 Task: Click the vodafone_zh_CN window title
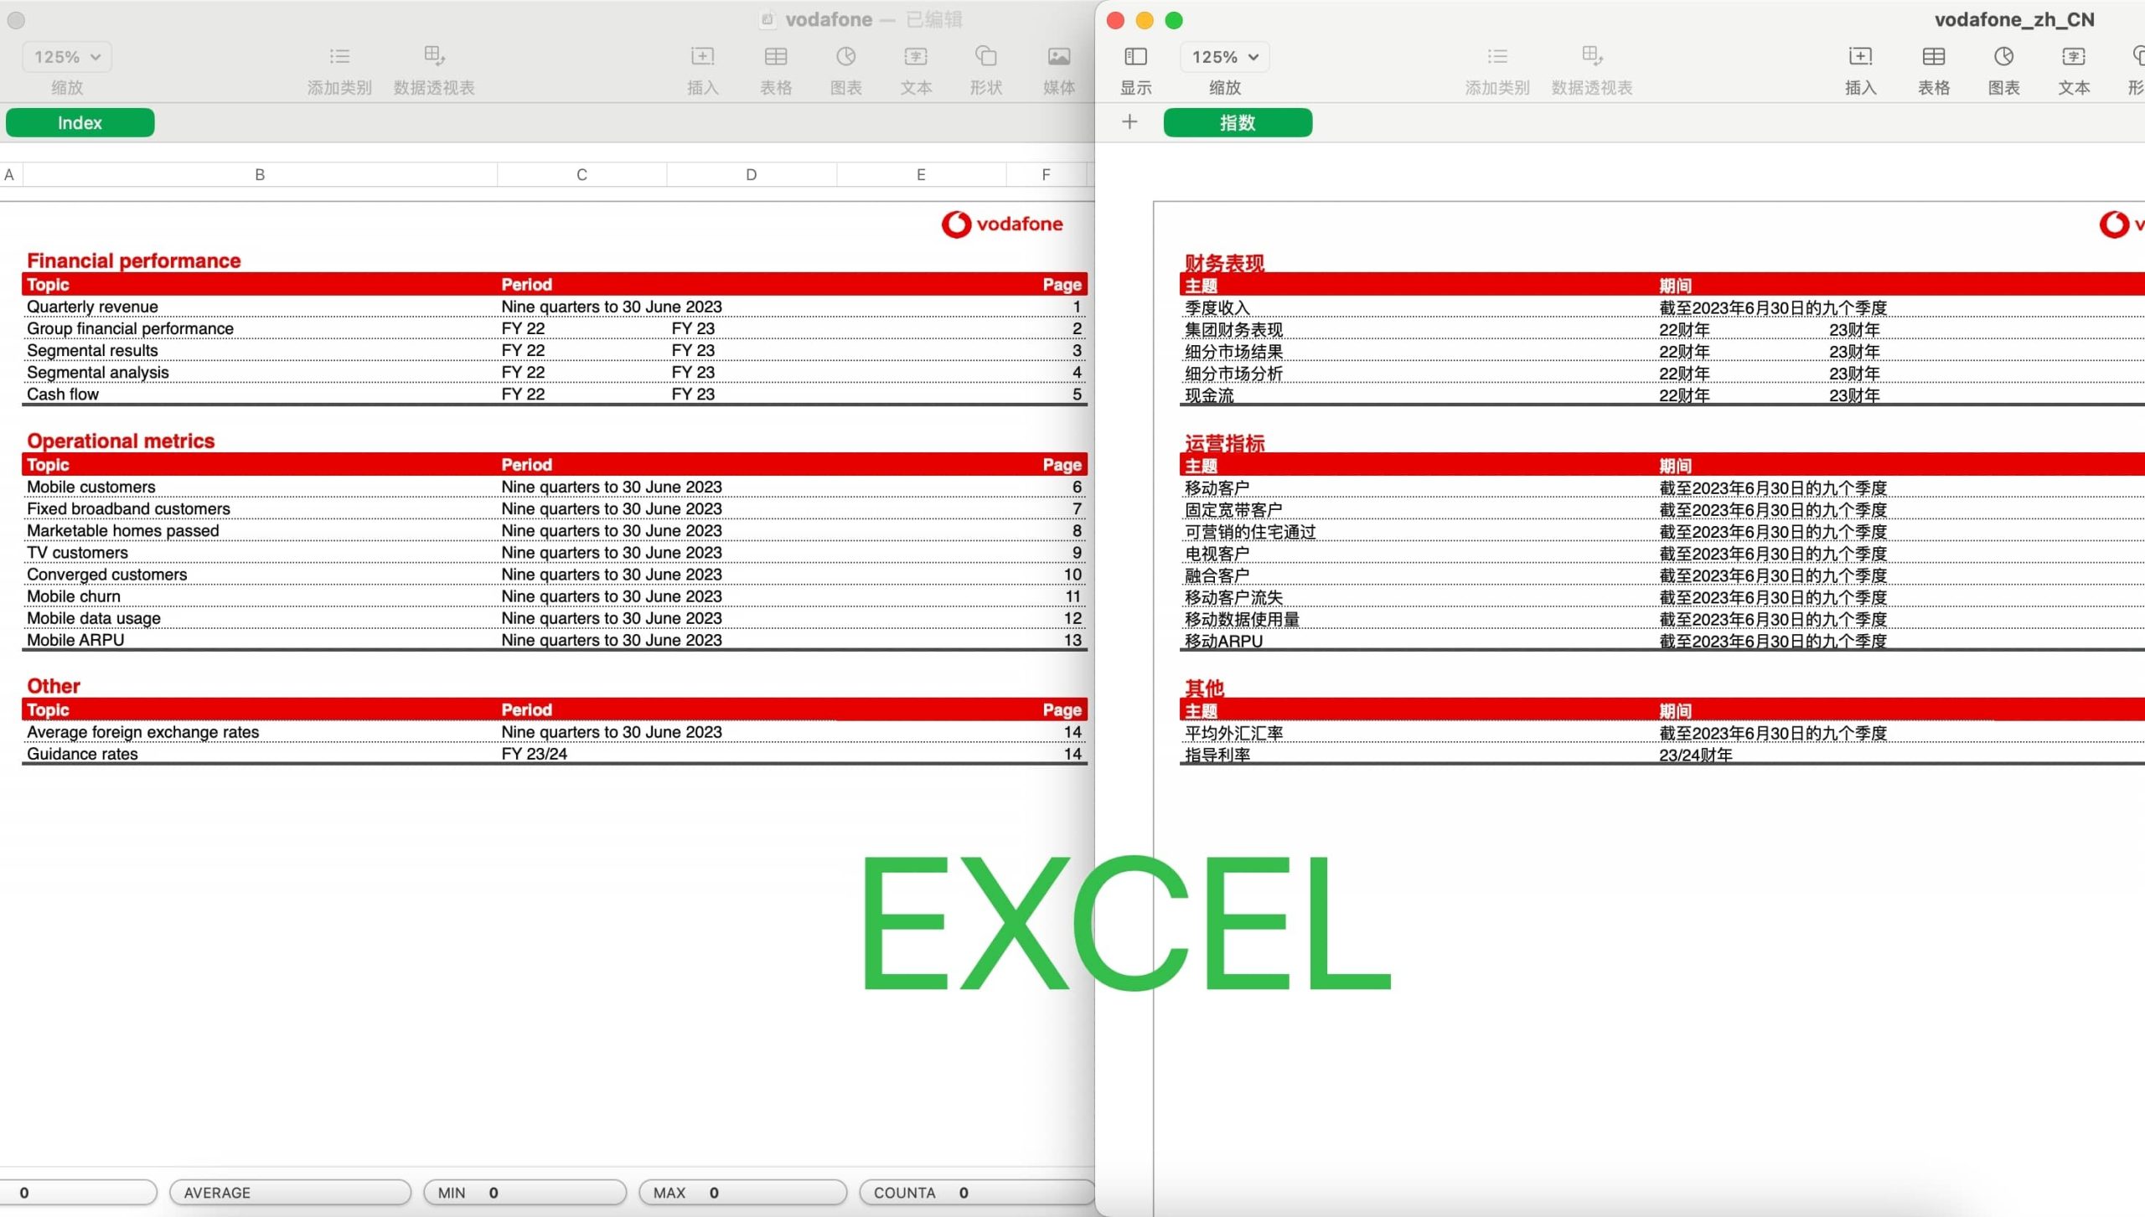point(2013,19)
